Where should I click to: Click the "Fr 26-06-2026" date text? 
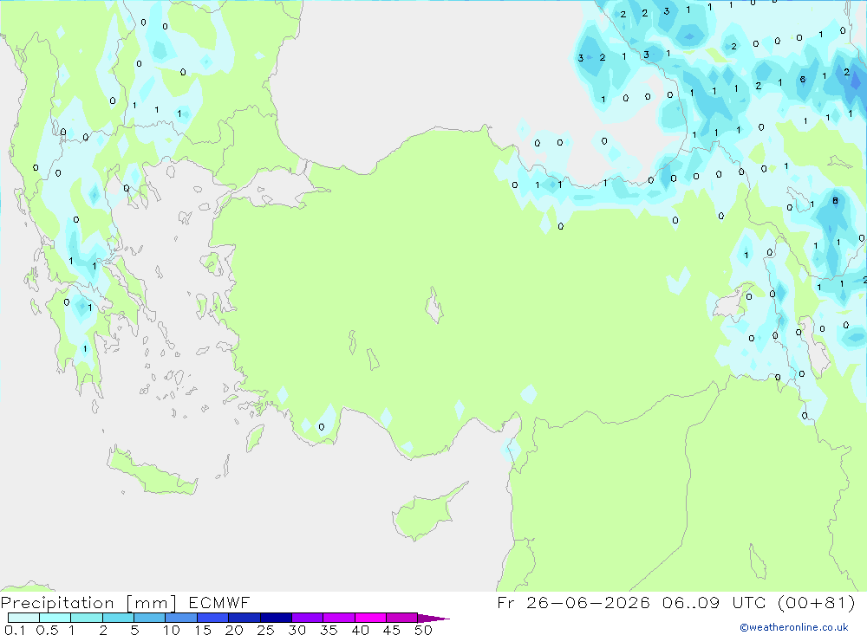pyautogui.click(x=574, y=602)
